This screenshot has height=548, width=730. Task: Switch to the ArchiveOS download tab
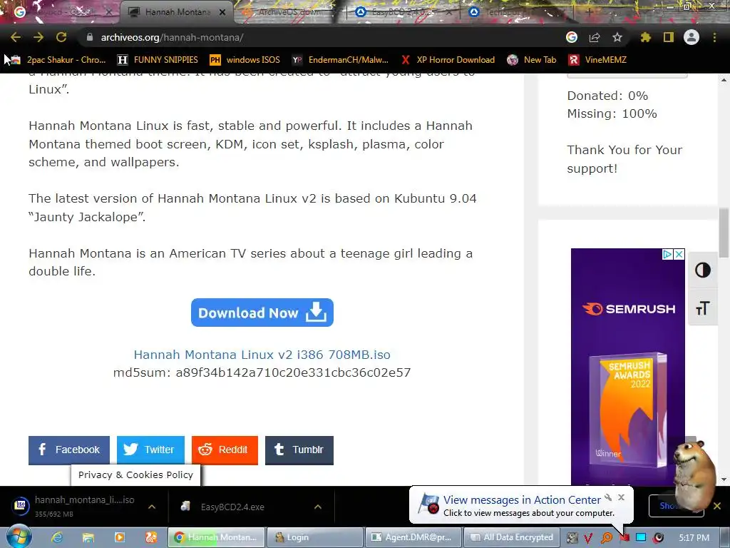pos(289,12)
